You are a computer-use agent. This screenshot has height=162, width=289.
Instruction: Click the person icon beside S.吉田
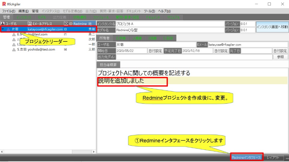14,50
